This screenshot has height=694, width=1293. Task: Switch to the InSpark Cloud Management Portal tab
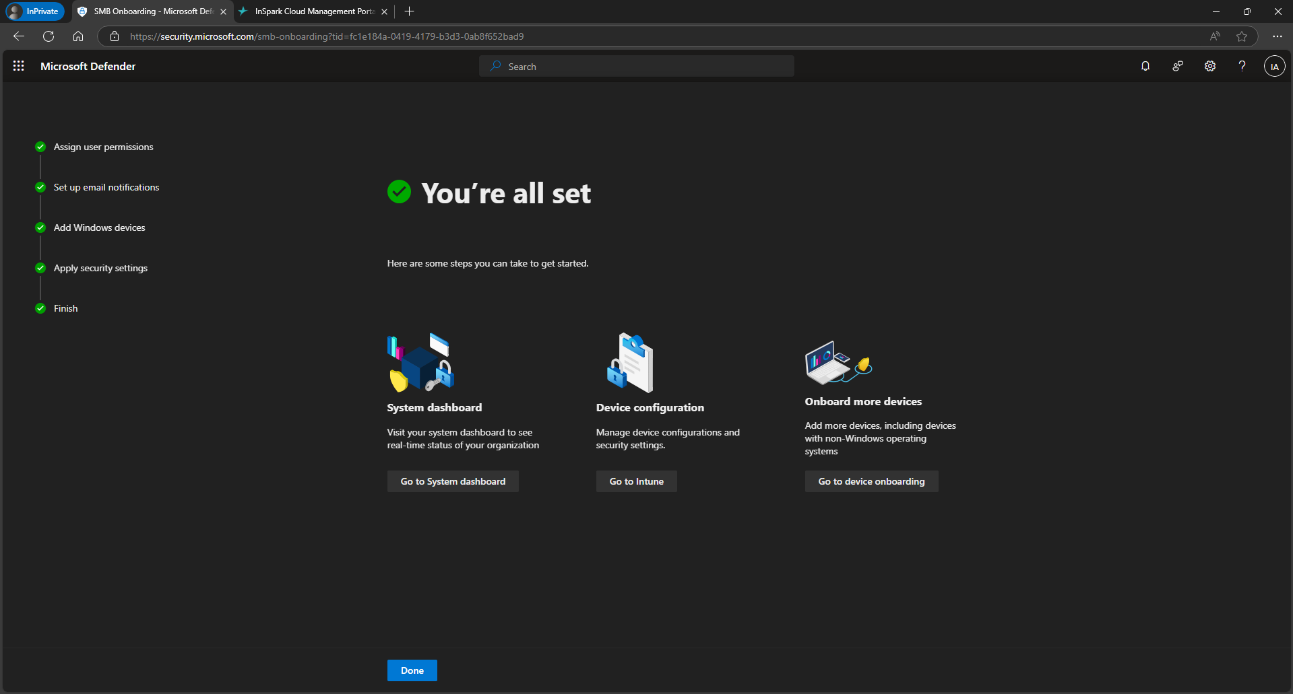click(313, 11)
